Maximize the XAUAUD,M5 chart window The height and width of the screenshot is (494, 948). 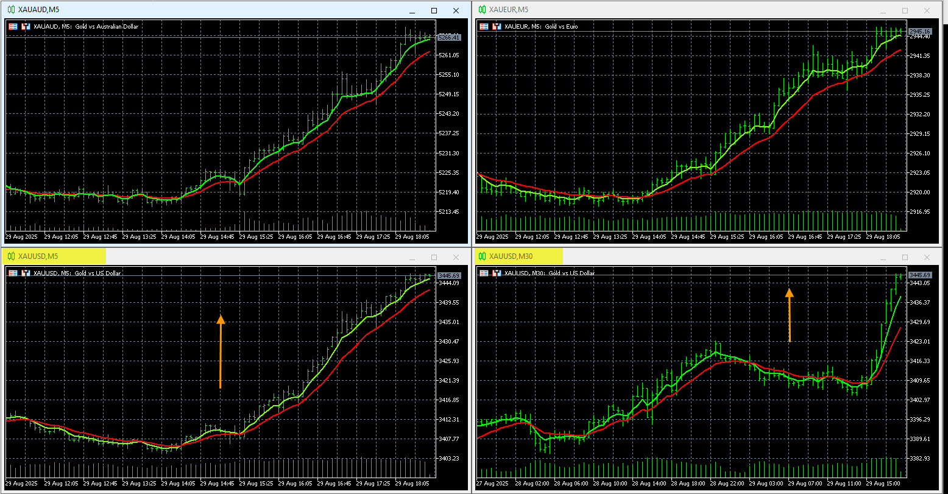[434, 10]
